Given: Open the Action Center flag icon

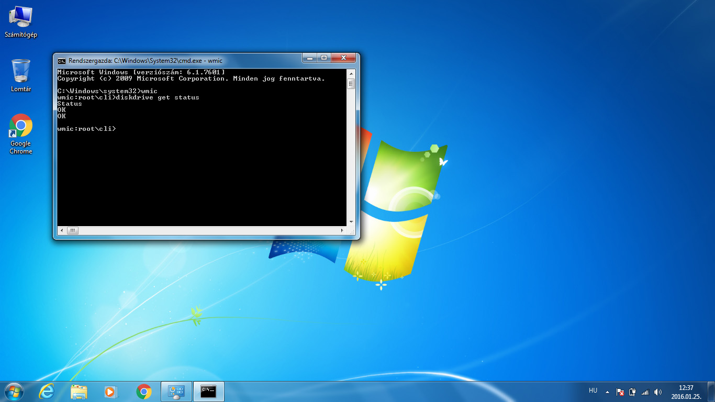Looking at the screenshot, I should click(620, 392).
